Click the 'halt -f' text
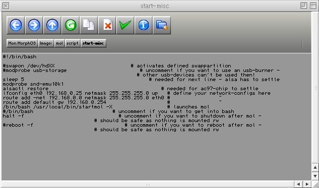The image size is (319, 188). 13,116
